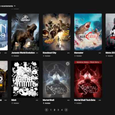Open the Minit cover art
This screenshot has height=115, width=115.
coord(25,79)
